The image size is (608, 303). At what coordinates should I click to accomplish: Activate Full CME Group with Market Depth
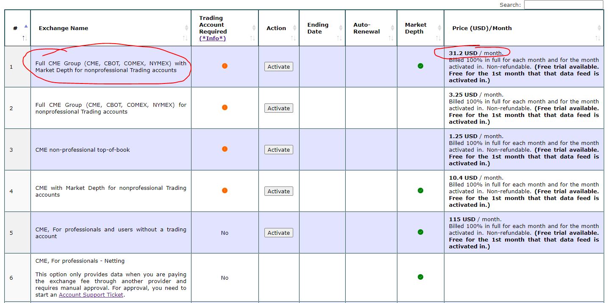pos(279,67)
